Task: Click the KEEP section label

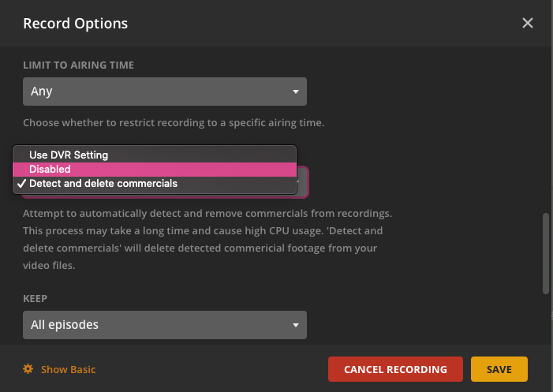Action: click(x=35, y=299)
